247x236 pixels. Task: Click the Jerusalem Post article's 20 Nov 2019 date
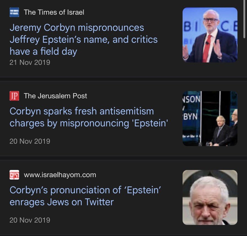click(x=30, y=141)
